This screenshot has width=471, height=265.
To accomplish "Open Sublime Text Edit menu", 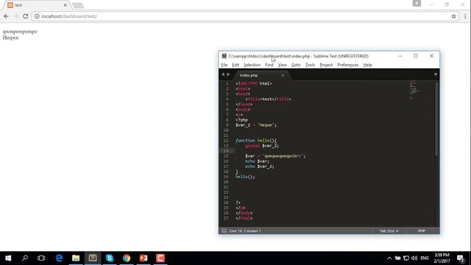I will point(235,65).
